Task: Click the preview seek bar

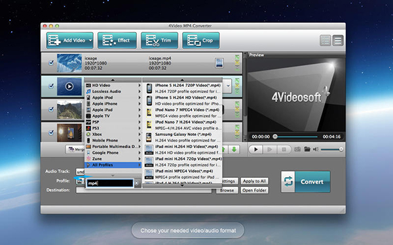Action: 296,137
